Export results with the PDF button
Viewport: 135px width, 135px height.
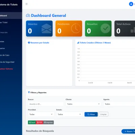[39, 123]
